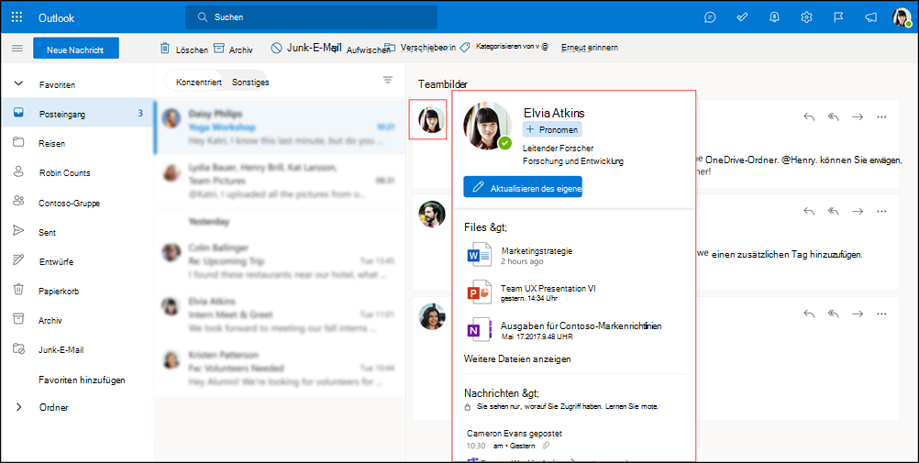Reply all to the third thread message
This screenshot has width=919, height=463.
pyautogui.click(x=834, y=314)
